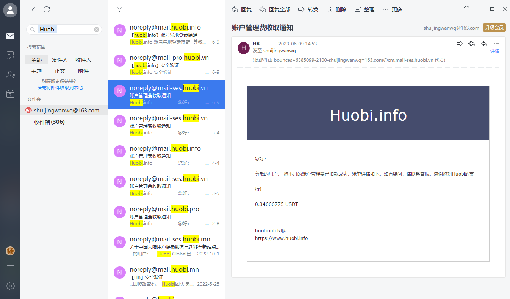Open the 账户管理费收取通知 email dated 5-4
Viewport: 510px width, 299px height.
click(166, 125)
